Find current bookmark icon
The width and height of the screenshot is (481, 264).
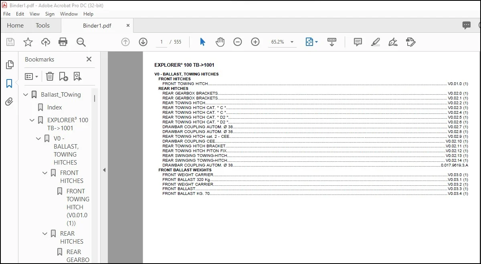(77, 76)
